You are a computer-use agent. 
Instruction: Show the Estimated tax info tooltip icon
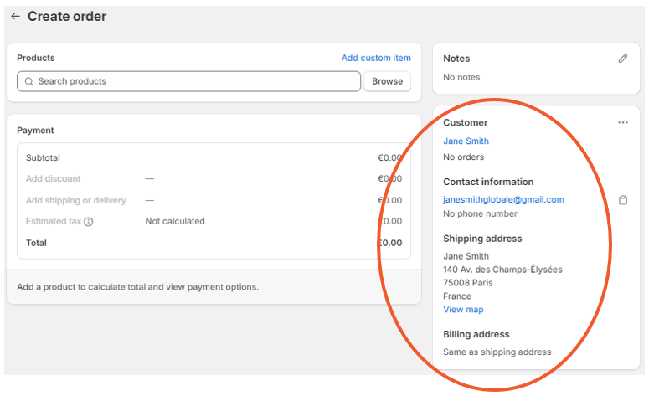point(89,222)
